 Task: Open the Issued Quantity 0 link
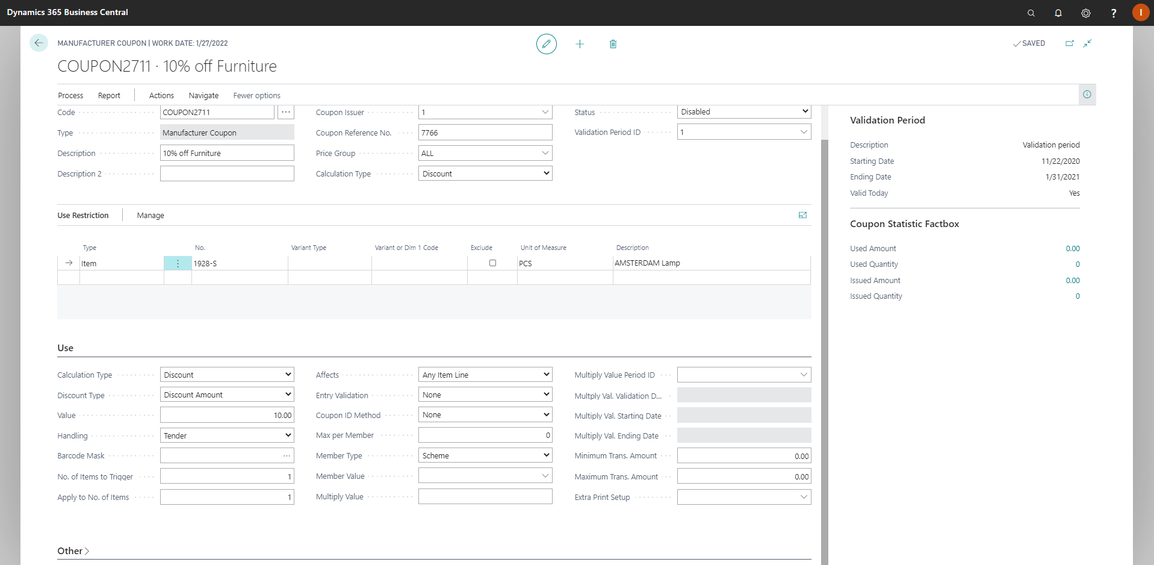pos(1078,296)
